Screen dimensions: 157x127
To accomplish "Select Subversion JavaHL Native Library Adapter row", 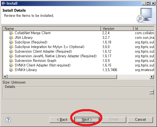I will (x=78, y=56).
